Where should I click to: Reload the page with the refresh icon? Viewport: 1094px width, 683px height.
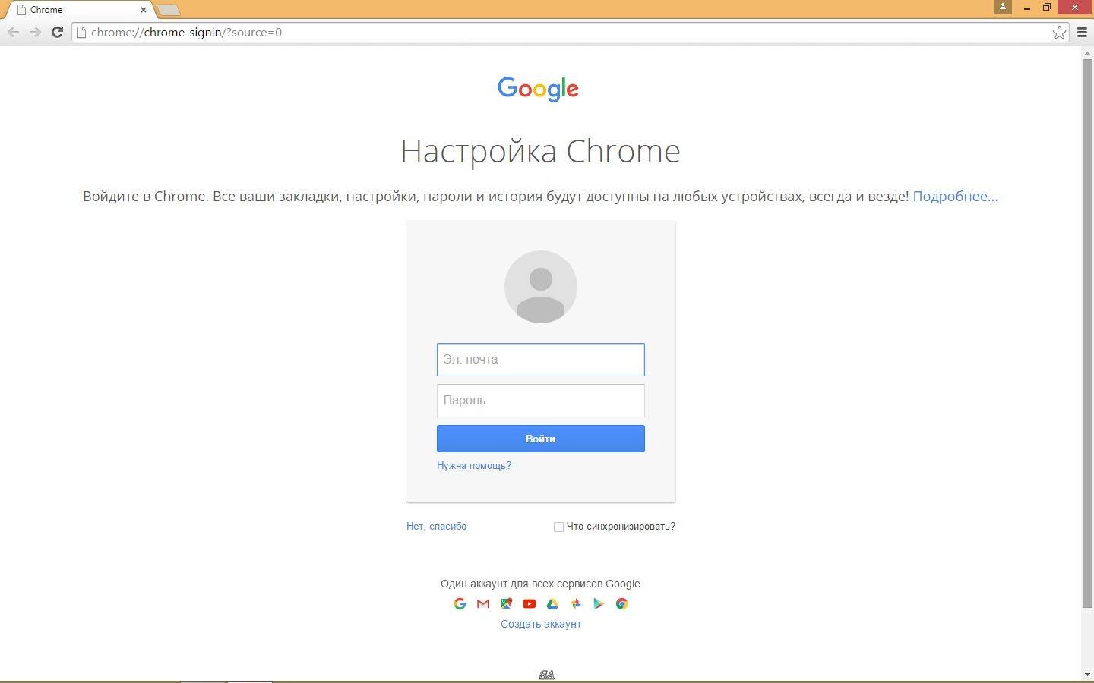(x=57, y=32)
